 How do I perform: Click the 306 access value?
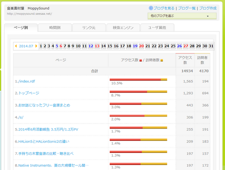[x=190, y=117]
